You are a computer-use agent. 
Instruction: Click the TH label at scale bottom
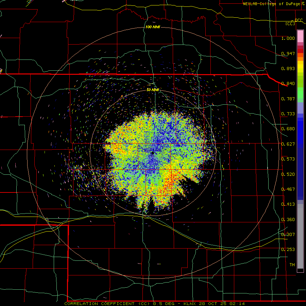coord(292,265)
